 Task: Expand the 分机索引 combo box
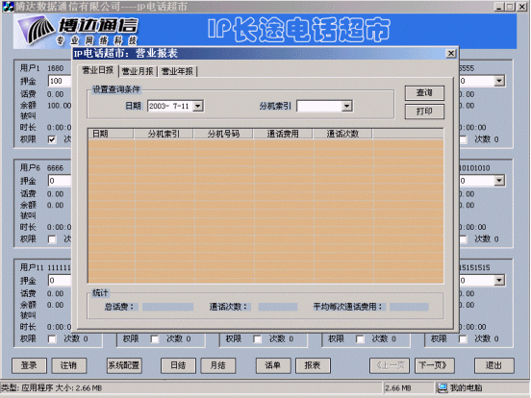tap(346, 107)
